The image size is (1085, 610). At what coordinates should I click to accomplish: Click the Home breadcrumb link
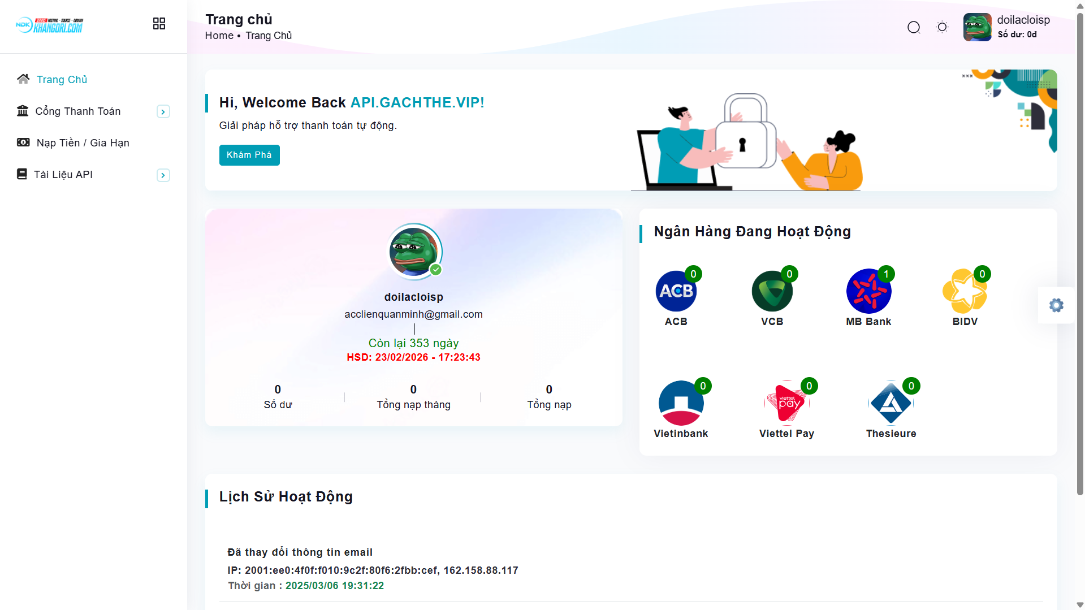[x=219, y=36]
